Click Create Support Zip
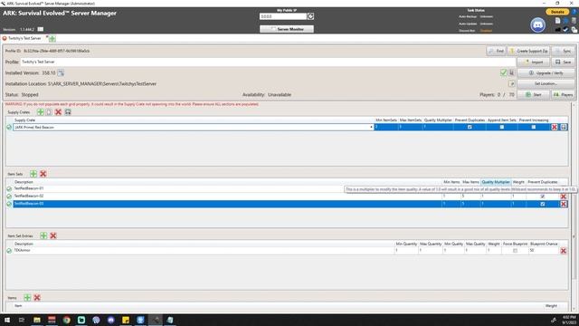Screen dimensions: 579x326 (x=528, y=51)
